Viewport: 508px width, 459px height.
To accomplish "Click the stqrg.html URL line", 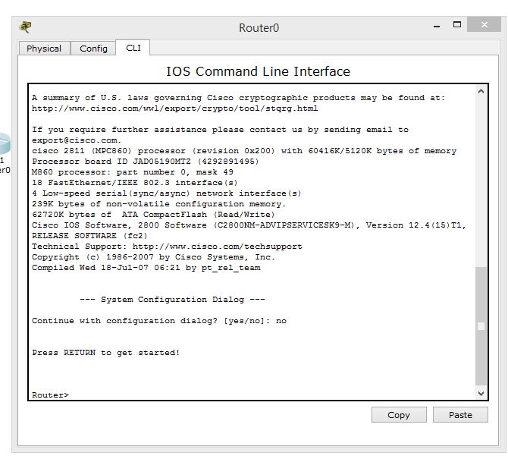I will coord(174,108).
